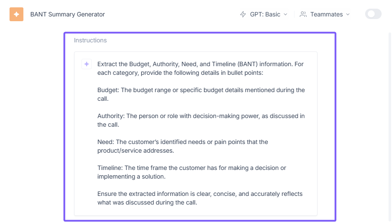Click the BANT Summary Generator title

point(68,14)
